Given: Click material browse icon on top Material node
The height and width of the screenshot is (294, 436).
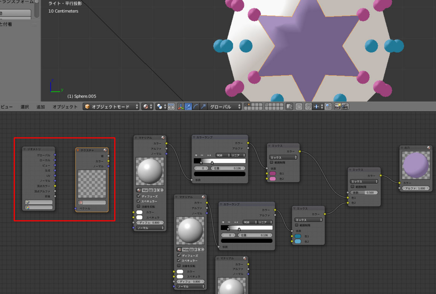Looking at the screenshot, I should click(139, 190).
